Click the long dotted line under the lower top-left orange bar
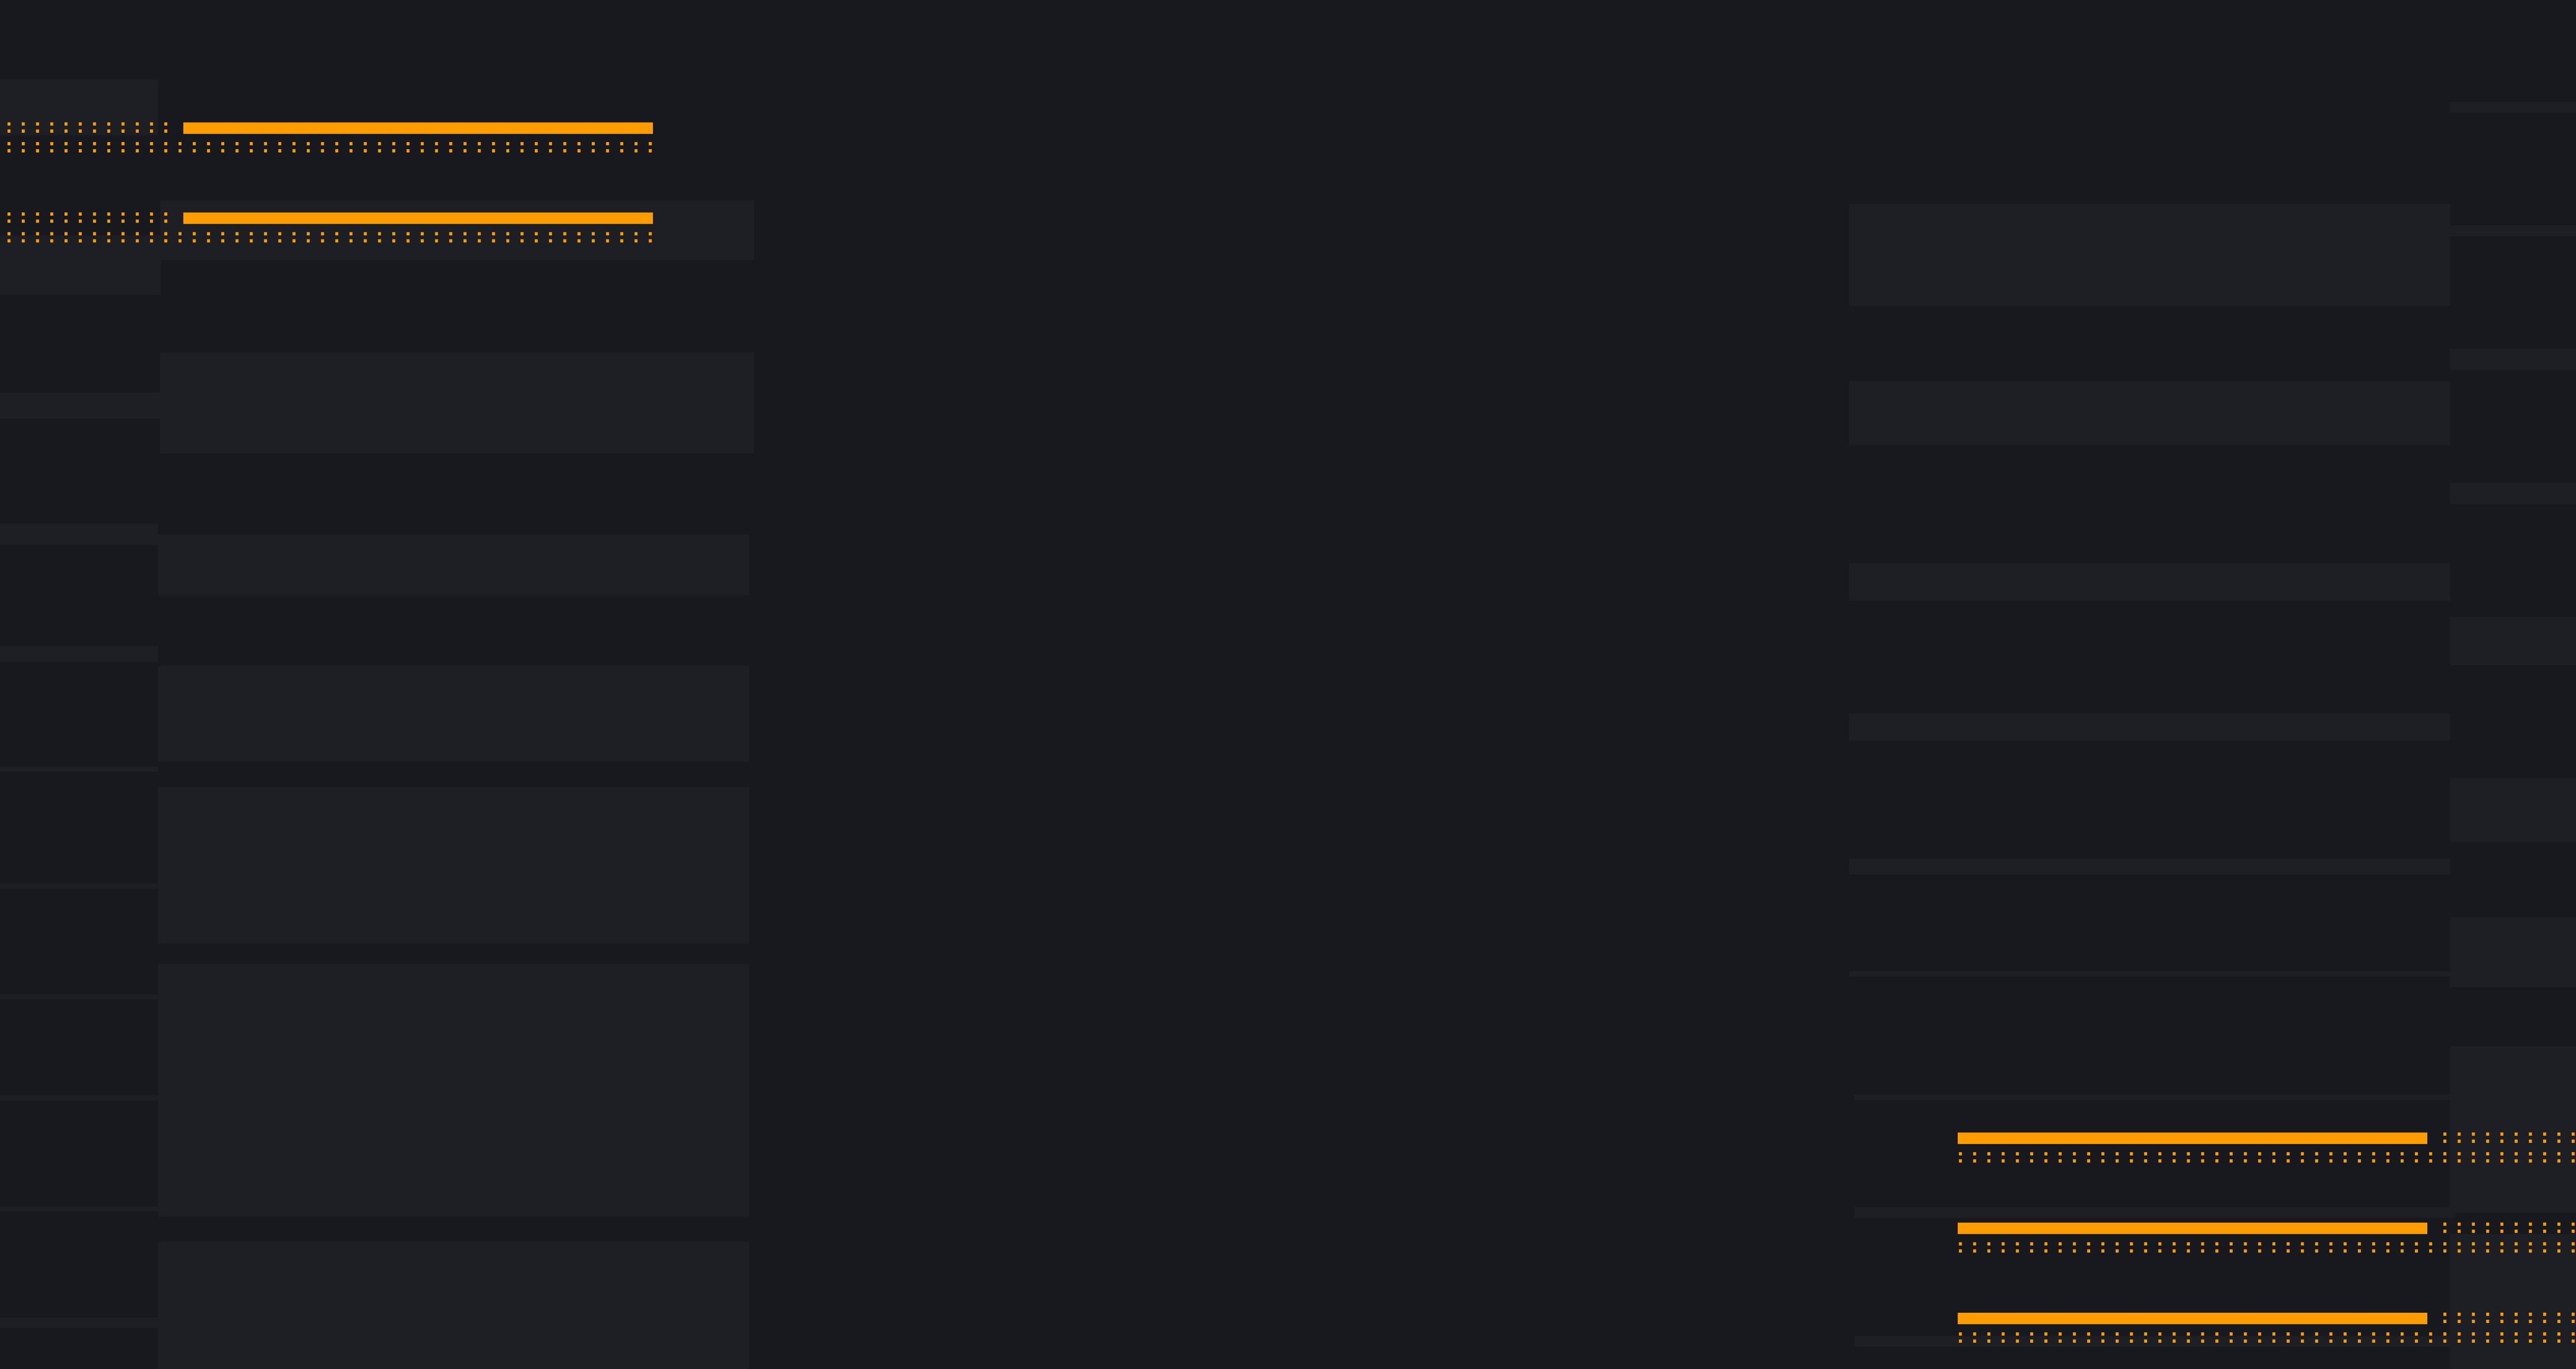Viewport: 2576px width, 1369px height. coord(329,237)
